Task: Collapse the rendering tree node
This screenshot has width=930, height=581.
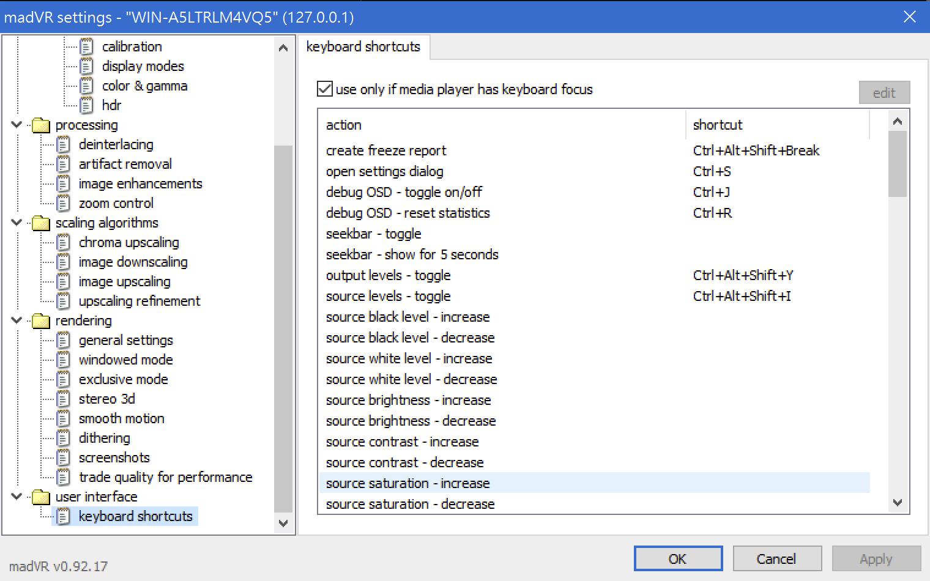Action: pos(17,320)
